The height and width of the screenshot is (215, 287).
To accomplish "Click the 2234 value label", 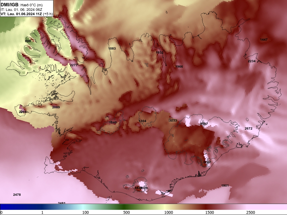I will pos(252,61).
